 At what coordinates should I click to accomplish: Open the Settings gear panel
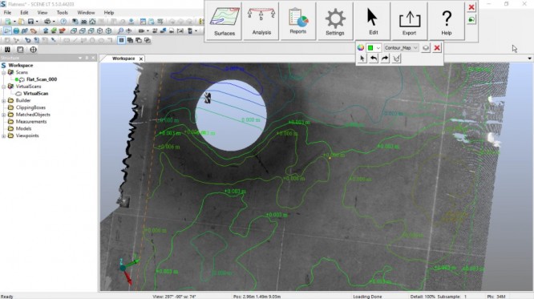(x=335, y=22)
